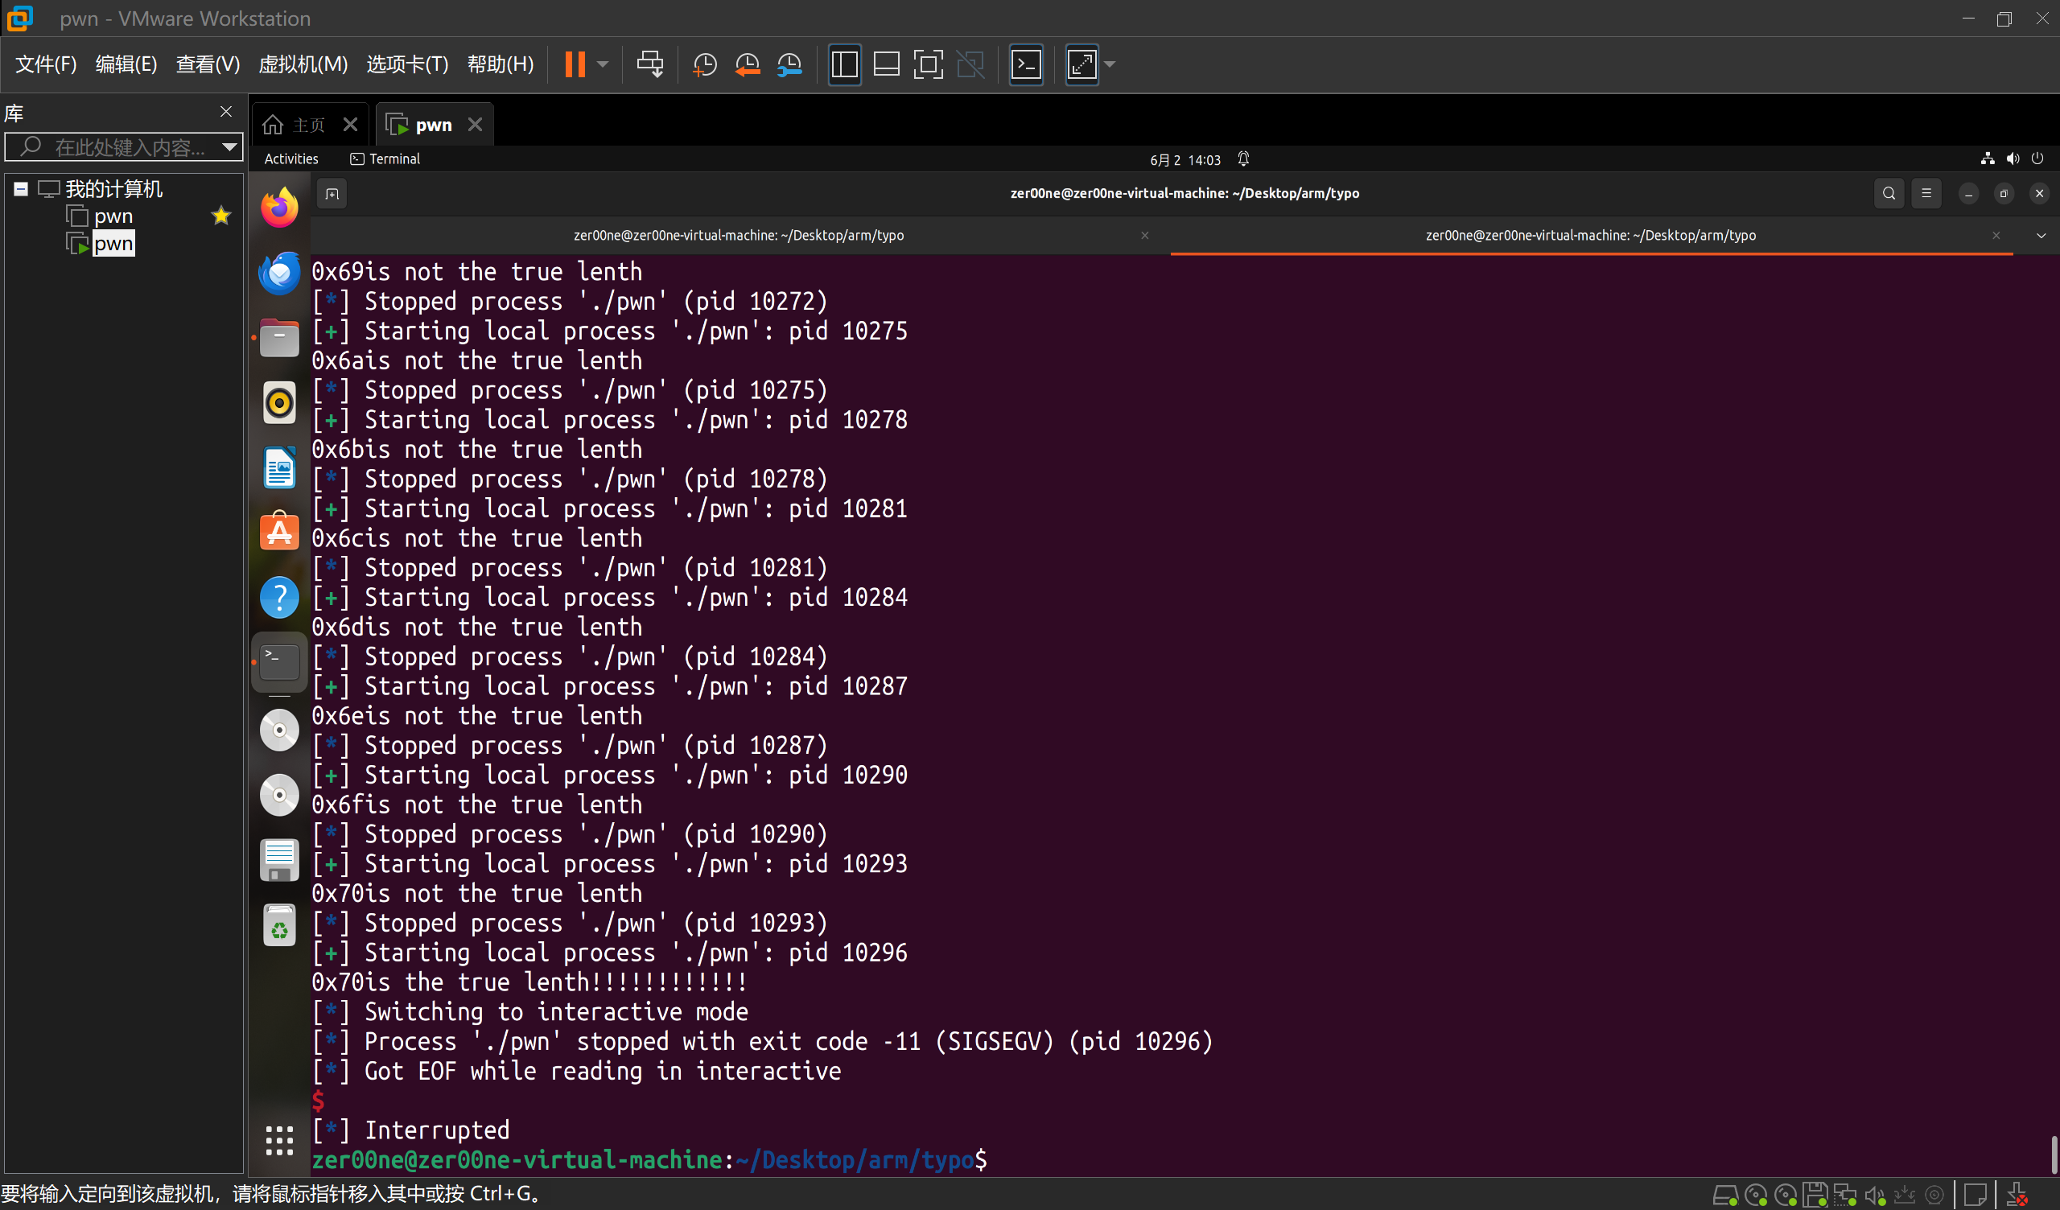This screenshot has height=1210, width=2060.
Task: Open the network status icon in top bar
Action: (x=1988, y=158)
